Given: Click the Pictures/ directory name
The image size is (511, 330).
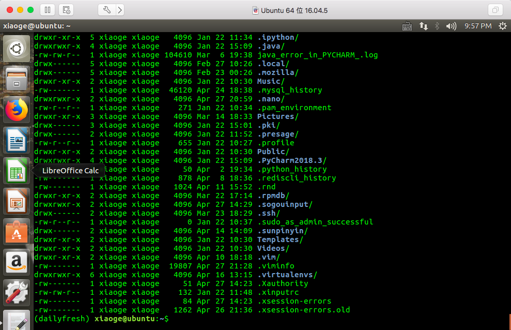Looking at the screenshot, I should click(278, 117).
